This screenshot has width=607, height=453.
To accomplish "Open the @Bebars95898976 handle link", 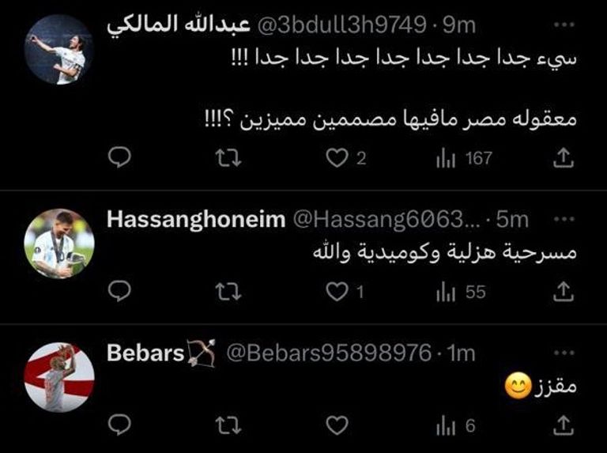I will pyautogui.click(x=329, y=353).
